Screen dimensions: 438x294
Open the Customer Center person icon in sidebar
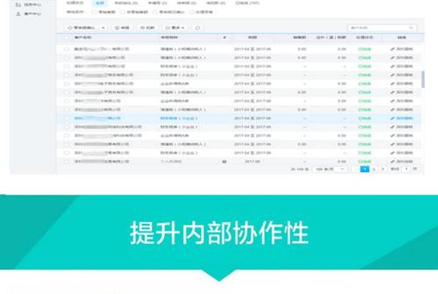[18, 13]
